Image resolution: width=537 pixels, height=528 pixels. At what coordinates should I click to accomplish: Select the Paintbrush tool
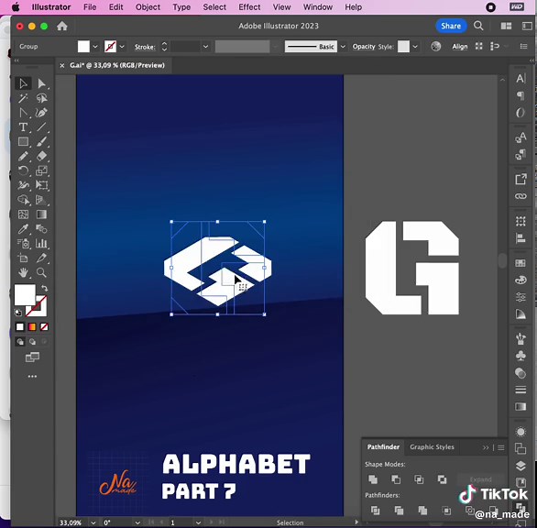tap(41, 141)
